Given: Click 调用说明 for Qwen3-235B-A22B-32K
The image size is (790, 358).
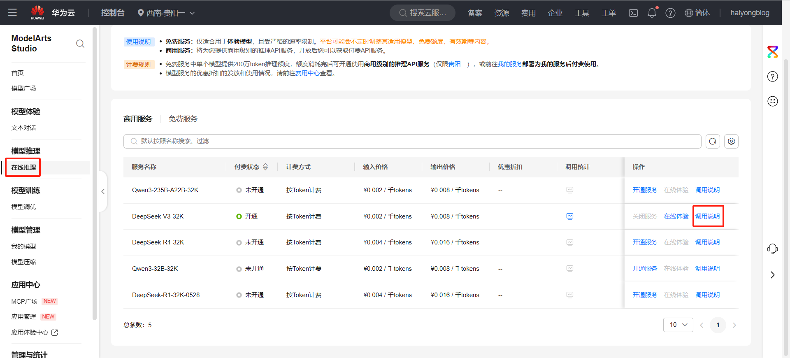Looking at the screenshot, I should pyautogui.click(x=708, y=190).
